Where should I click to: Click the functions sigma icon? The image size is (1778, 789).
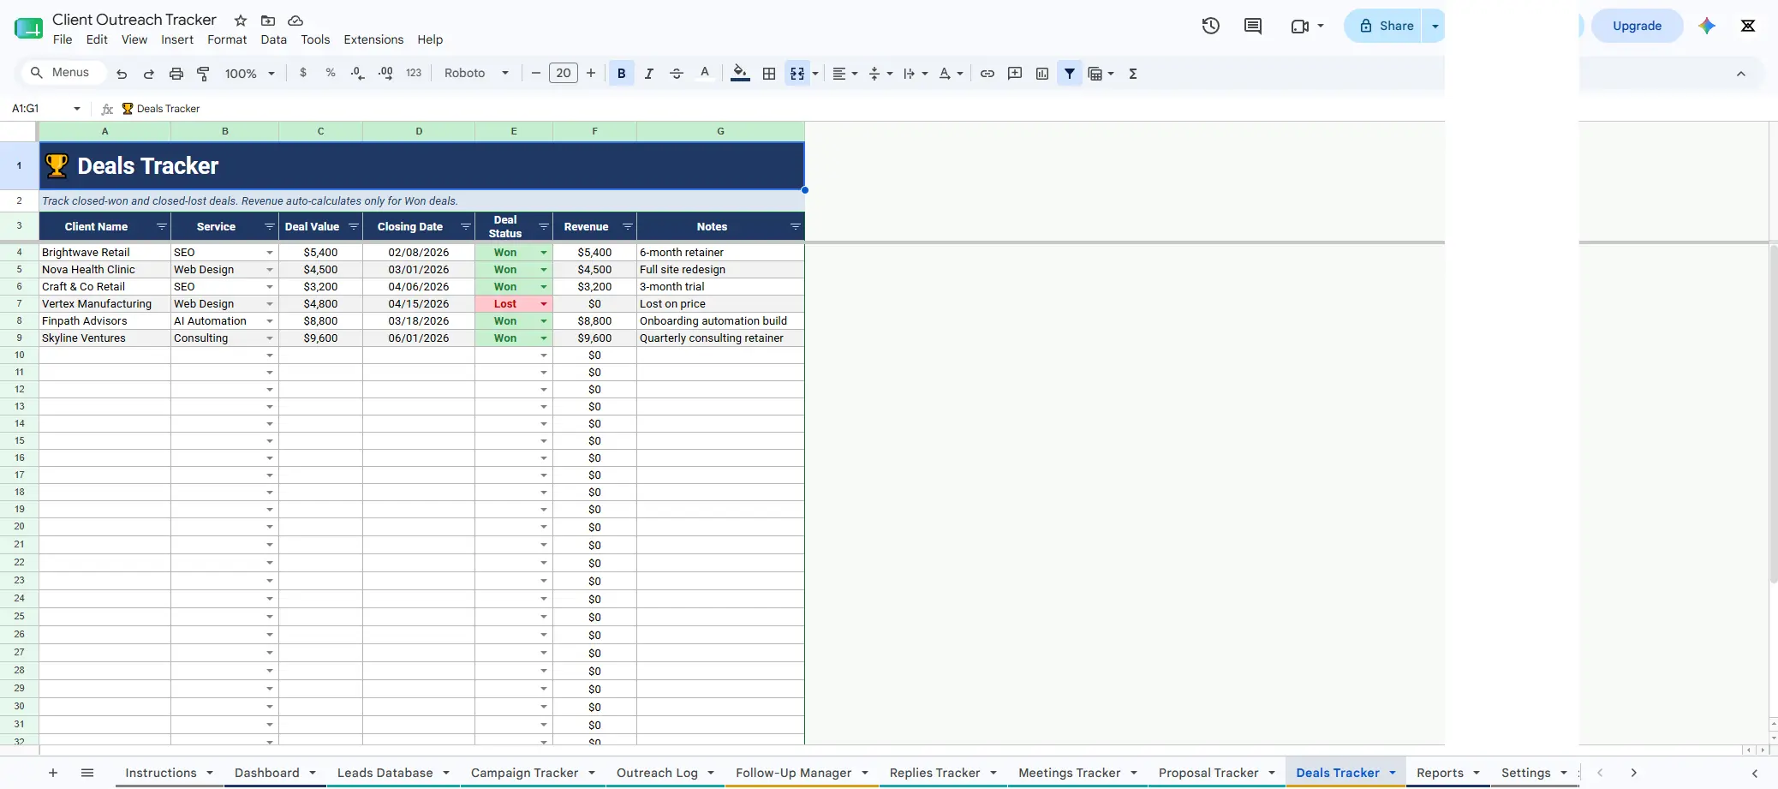pos(1133,74)
